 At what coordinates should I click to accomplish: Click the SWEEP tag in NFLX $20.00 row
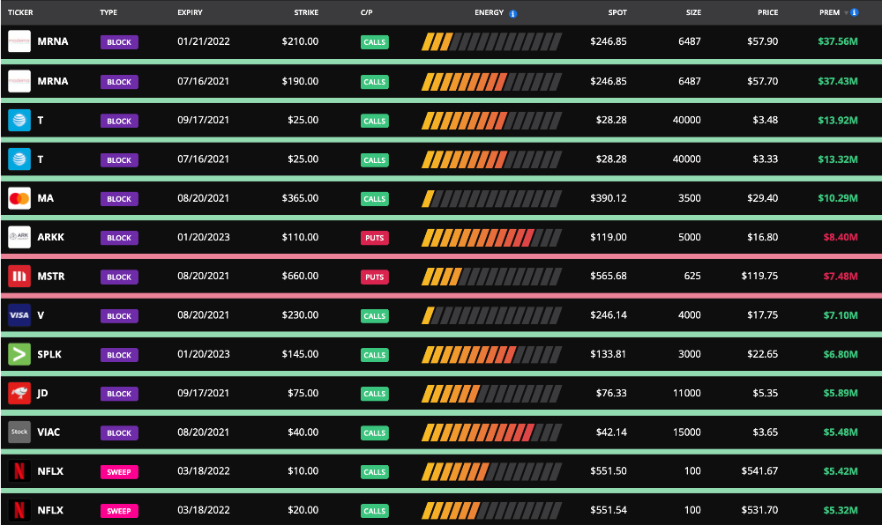coord(119,511)
